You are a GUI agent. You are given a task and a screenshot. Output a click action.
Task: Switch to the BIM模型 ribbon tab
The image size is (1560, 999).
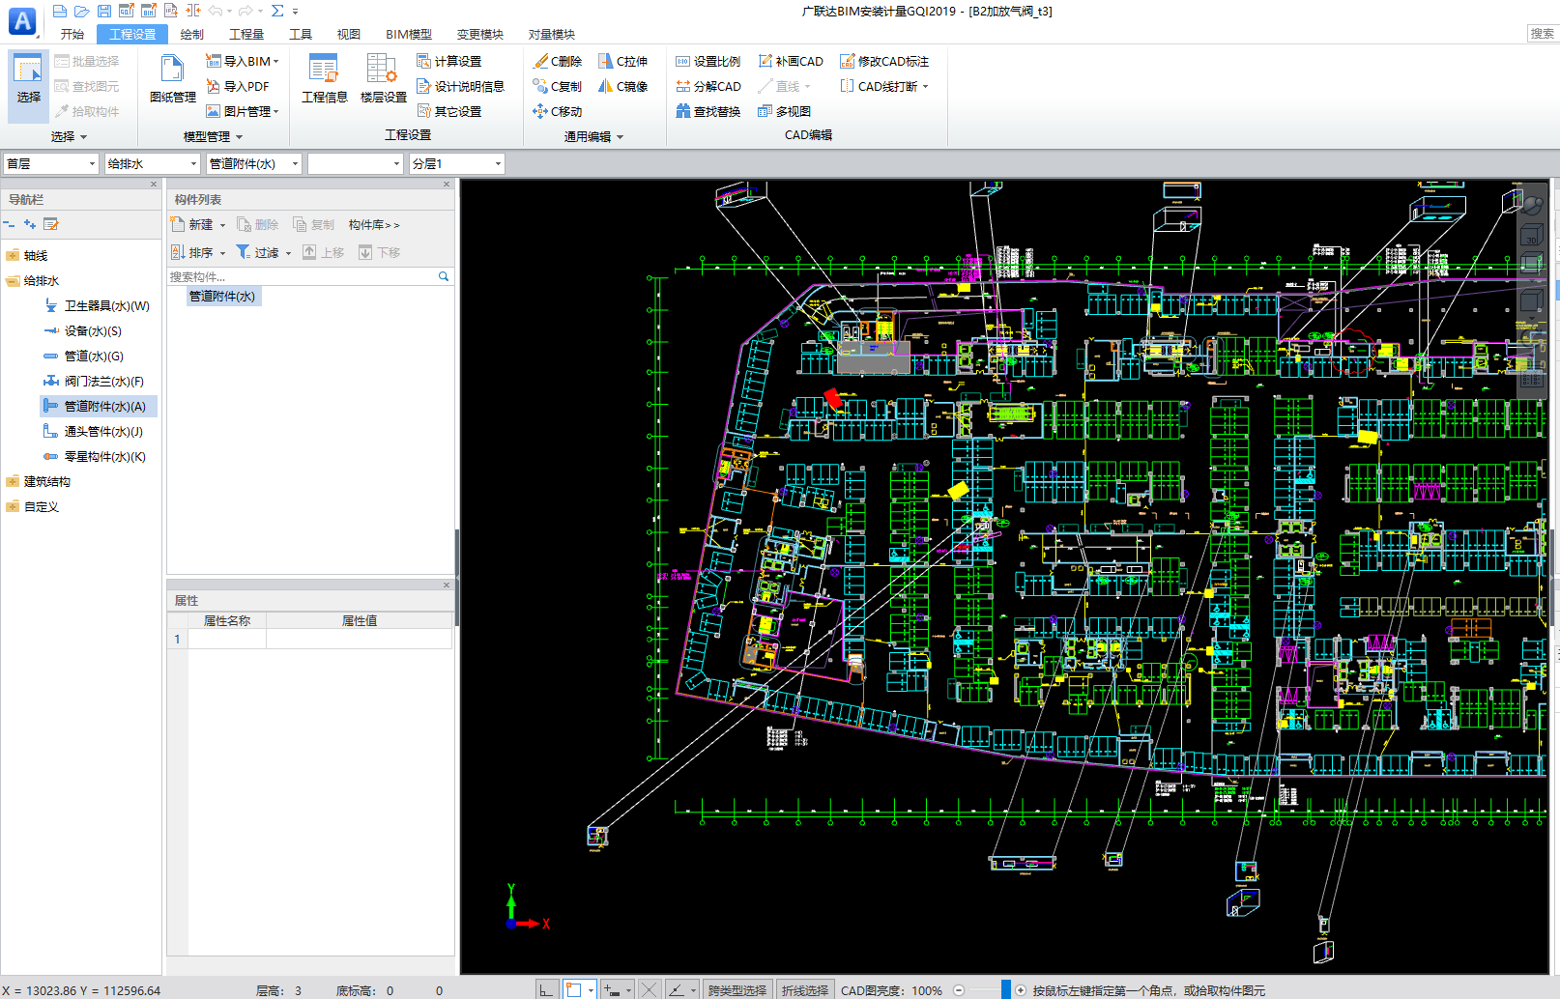409,34
